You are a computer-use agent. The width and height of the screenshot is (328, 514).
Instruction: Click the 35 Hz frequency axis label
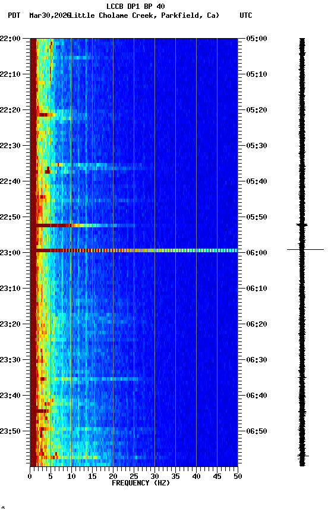click(x=175, y=477)
